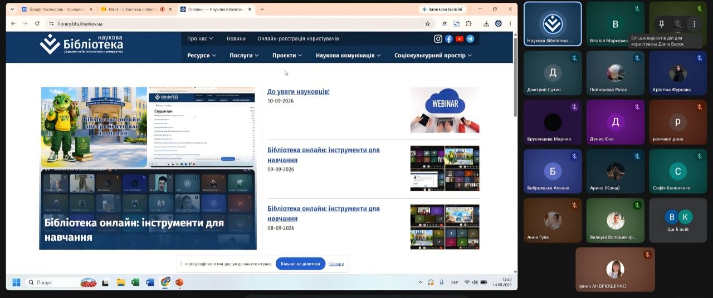Image resolution: width=713 pixels, height=298 pixels.
Task: Open the library's YouTube icon
Action: click(x=460, y=39)
